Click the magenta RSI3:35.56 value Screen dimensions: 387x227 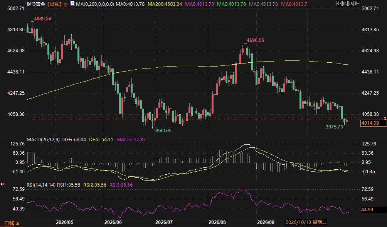[x=121, y=185]
